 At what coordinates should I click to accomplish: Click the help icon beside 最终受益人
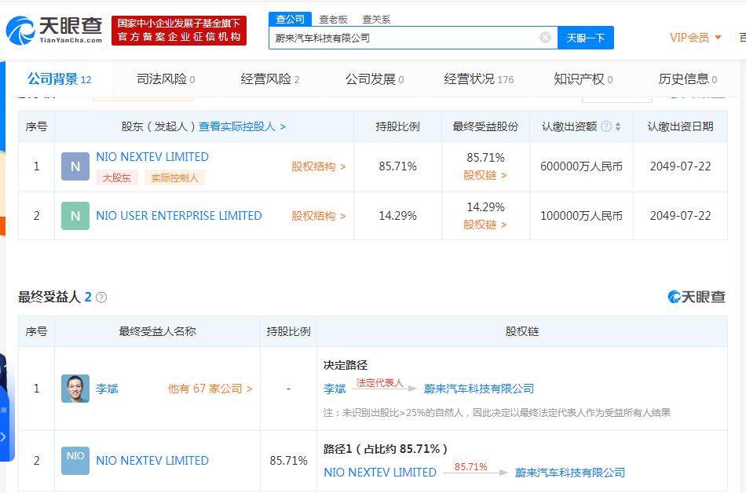click(101, 298)
